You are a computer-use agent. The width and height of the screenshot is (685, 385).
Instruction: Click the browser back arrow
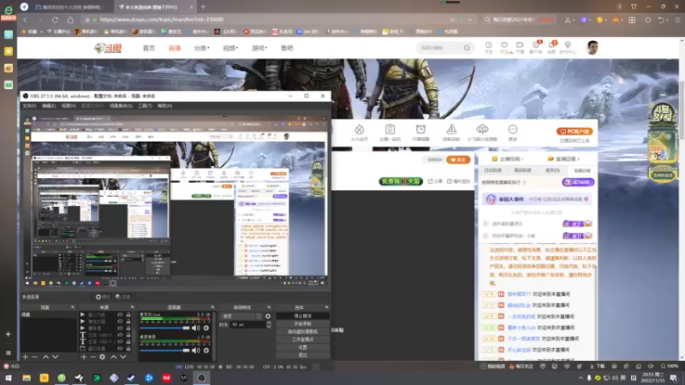(x=26, y=20)
